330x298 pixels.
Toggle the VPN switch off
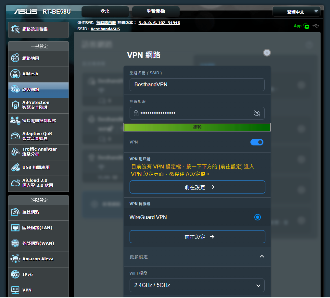click(x=257, y=142)
